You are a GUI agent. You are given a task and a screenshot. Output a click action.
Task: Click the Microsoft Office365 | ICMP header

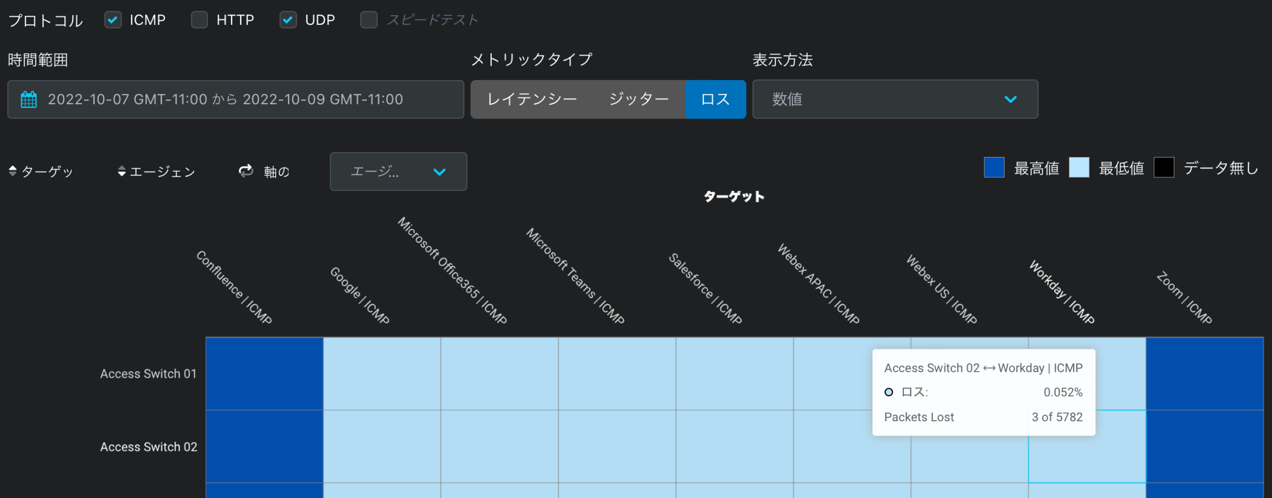452,271
